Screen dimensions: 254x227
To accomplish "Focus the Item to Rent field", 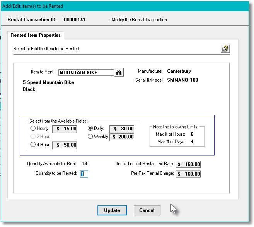I will 86,72.
